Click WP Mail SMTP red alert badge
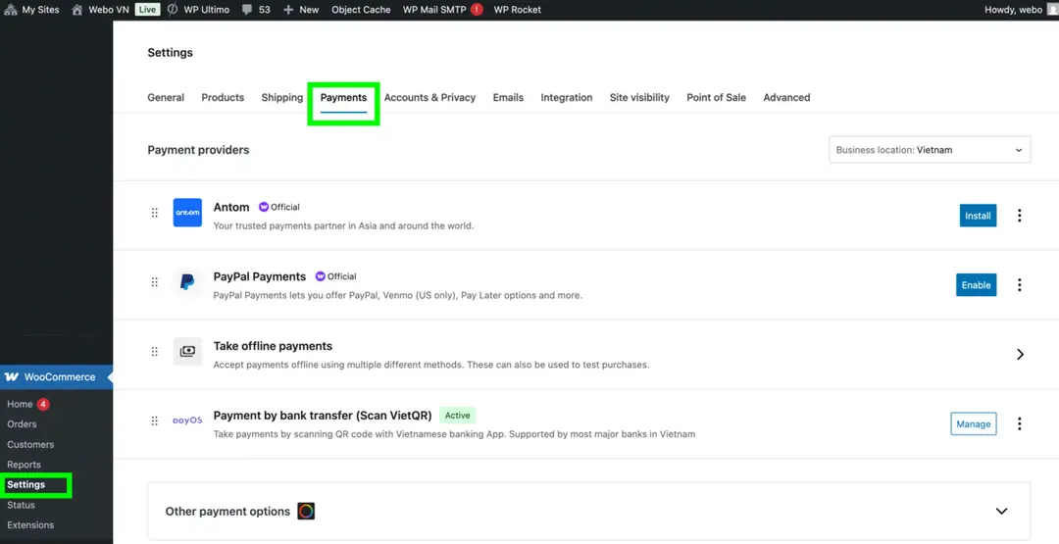This screenshot has height=544, width=1059. 477,10
